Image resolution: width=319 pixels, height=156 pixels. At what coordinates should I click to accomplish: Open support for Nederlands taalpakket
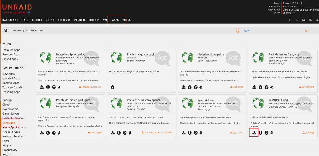point(196,87)
